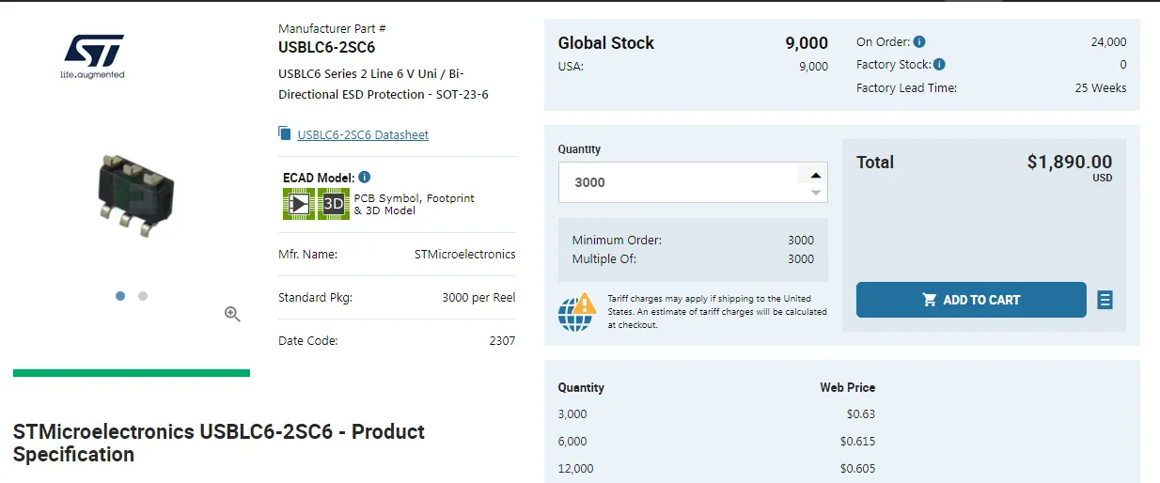This screenshot has width=1160, height=483.
Task: Open the USBLC6-2SC6 Datasheet link
Action: click(363, 135)
